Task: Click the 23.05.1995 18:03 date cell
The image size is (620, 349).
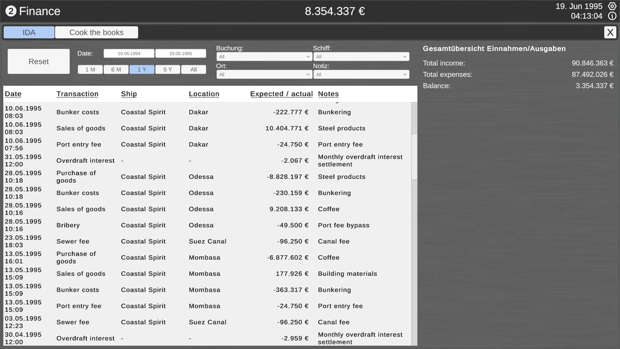Action: 23,241
